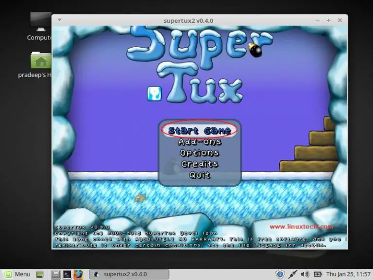Viewport: 373px width, 280px height.
Task: Click the penguin icon in taskbar entry
Action: click(x=96, y=274)
